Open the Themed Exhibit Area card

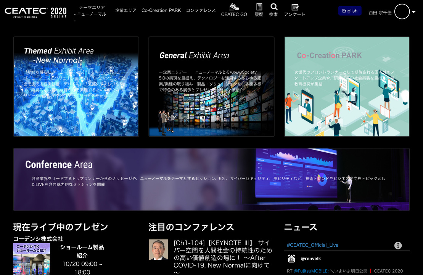pyautogui.click(x=76, y=87)
